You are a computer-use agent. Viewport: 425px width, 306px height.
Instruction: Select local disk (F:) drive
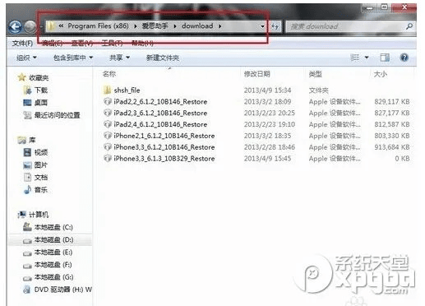click(x=49, y=265)
